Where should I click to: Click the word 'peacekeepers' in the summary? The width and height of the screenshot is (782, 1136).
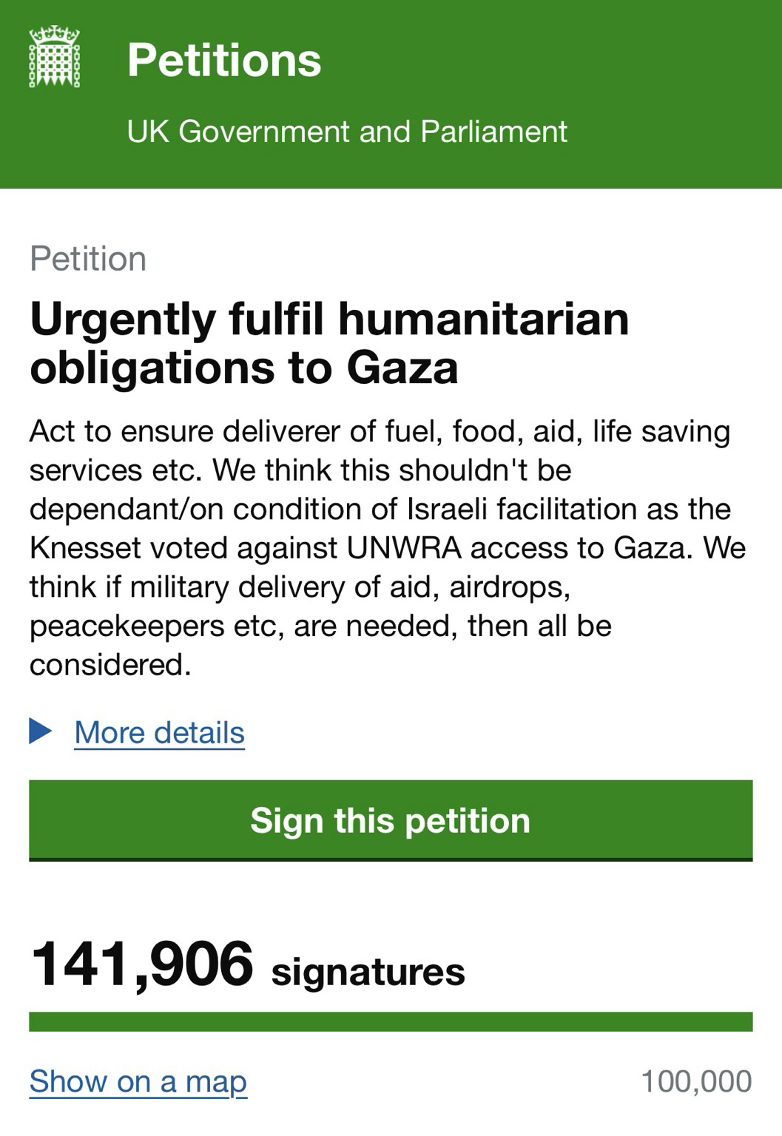pyautogui.click(x=127, y=627)
